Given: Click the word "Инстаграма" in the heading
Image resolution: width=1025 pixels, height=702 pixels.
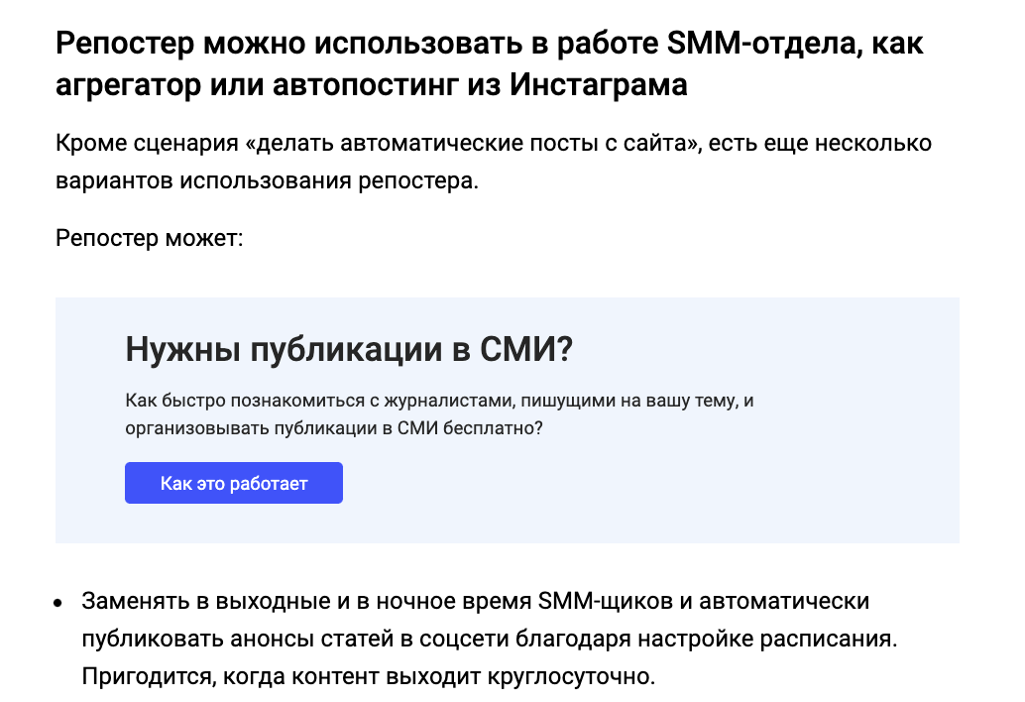Looking at the screenshot, I should (x=598, y=84).
